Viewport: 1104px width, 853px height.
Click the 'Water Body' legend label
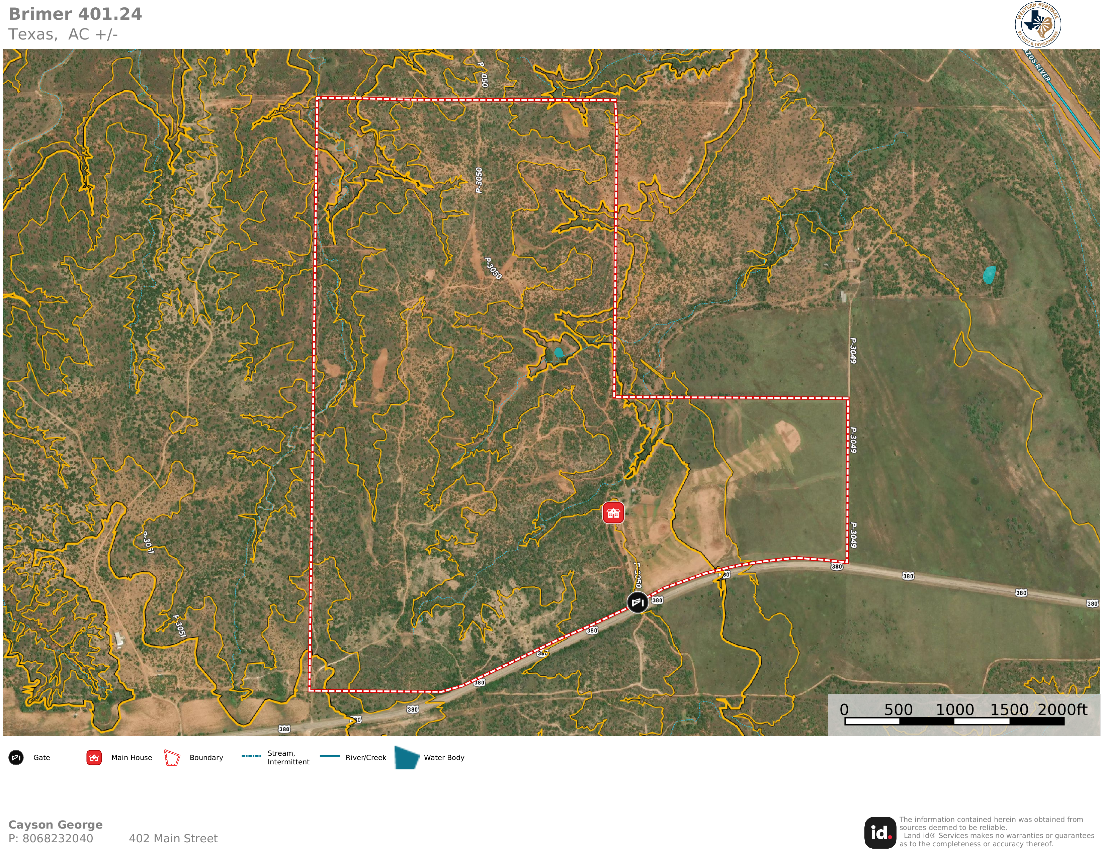pyautogui.click(x=444, y=757)
